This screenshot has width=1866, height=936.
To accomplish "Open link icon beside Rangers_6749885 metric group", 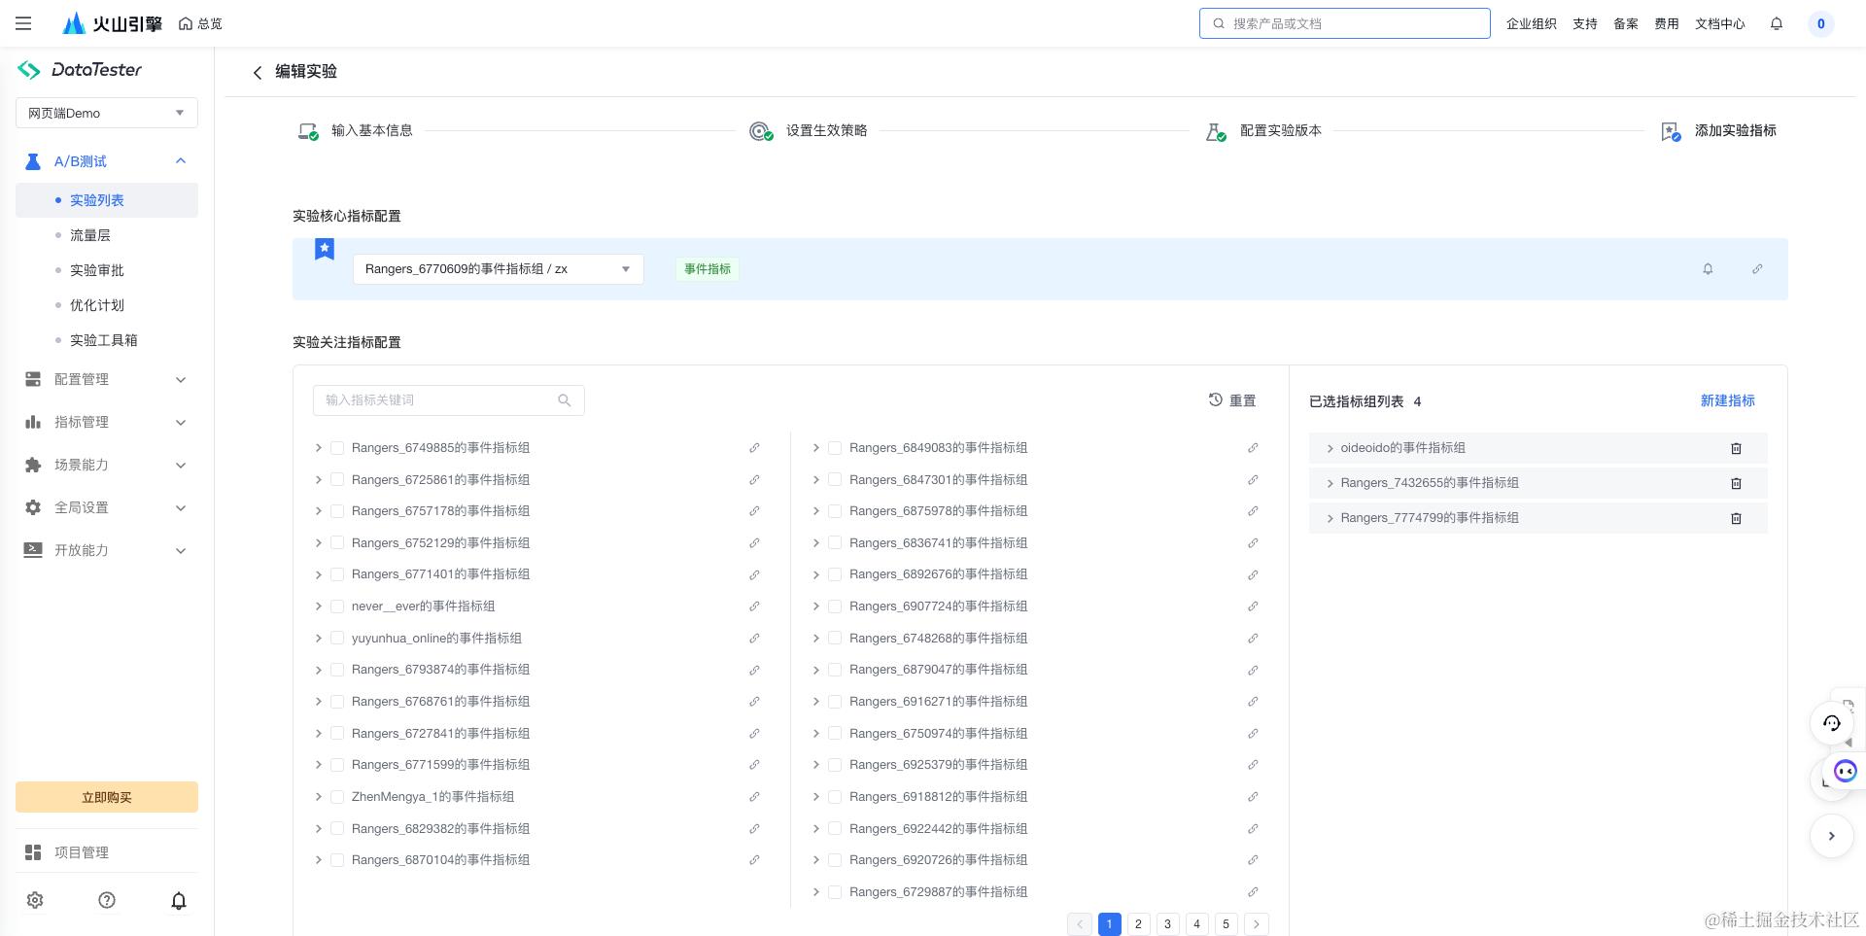I will (754, 448).
